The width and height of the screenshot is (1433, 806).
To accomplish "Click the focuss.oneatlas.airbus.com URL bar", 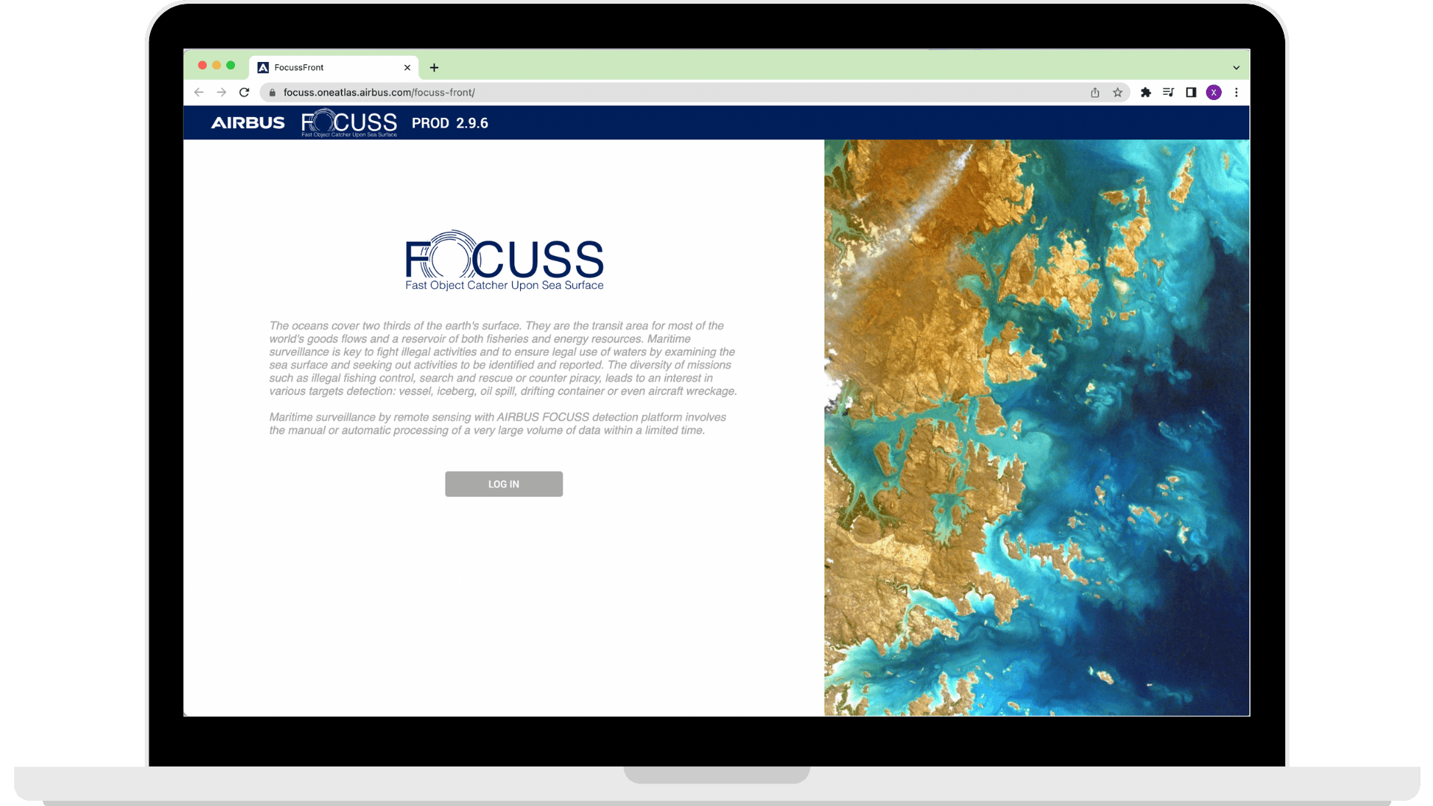I will click(378, 92).
